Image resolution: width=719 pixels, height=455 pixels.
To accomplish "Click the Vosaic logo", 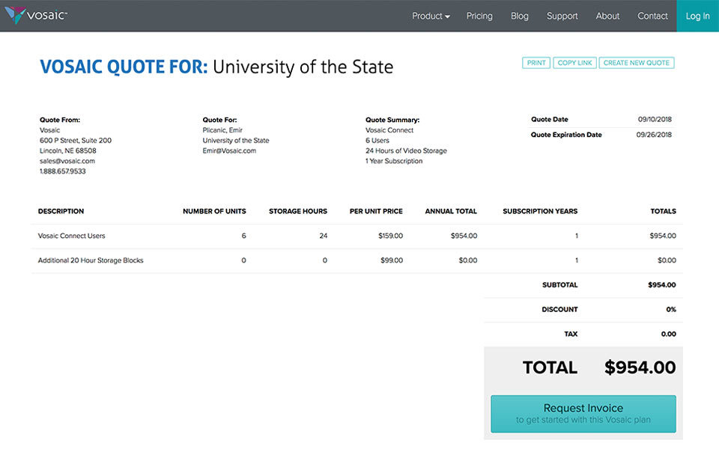I will [36, 15].
